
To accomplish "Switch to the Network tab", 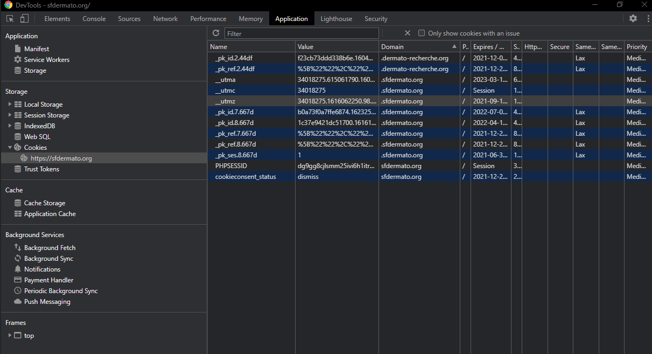I will click(x=165, y=18).
